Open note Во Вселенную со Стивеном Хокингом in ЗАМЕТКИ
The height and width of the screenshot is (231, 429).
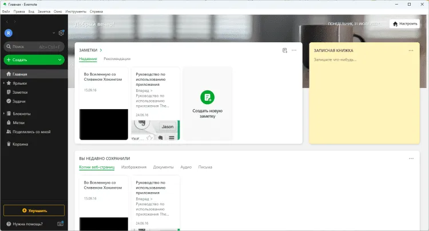(x=104, y=103)
